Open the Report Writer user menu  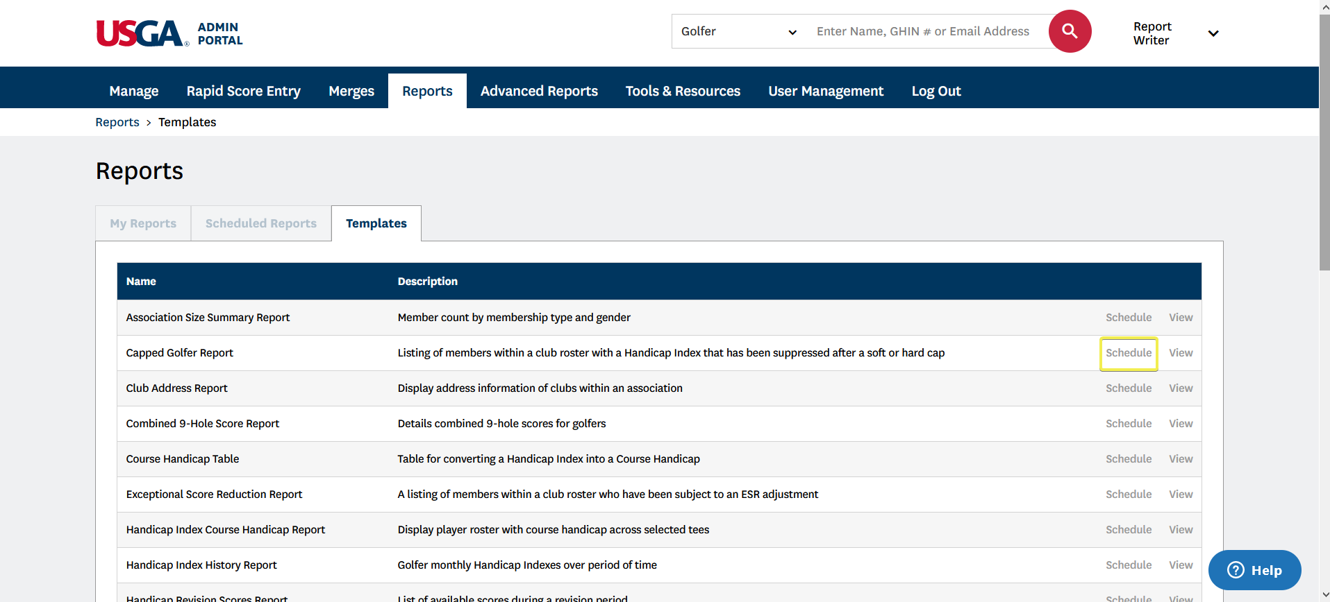click(x=1175, y=33)
